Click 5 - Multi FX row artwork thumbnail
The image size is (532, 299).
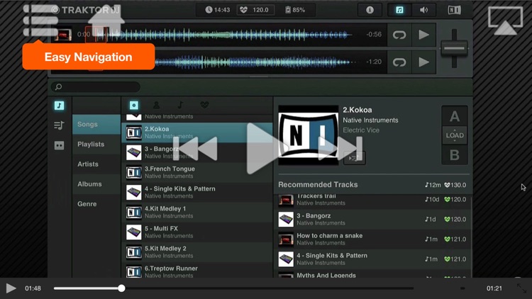pyautogui.click(x=133, y=232)
